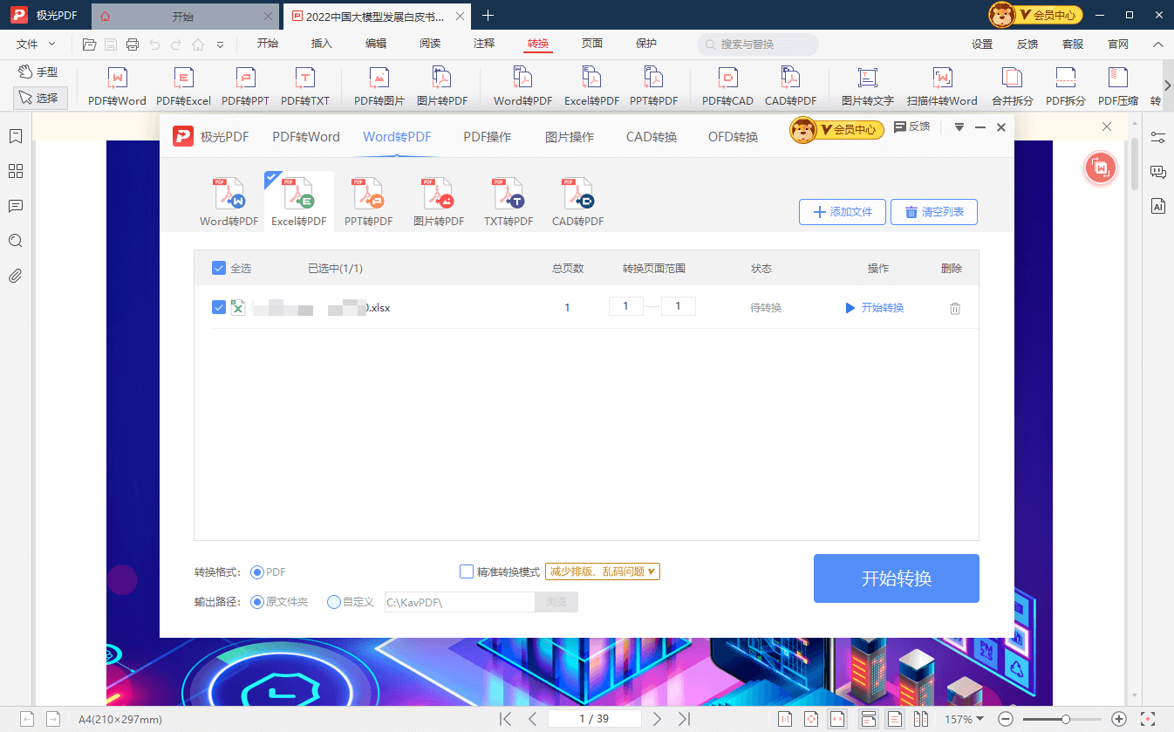The width and height of the screenshot is (1174, 732).
Task: Open the 注释 ribbon tab
Action: (483, 43)
